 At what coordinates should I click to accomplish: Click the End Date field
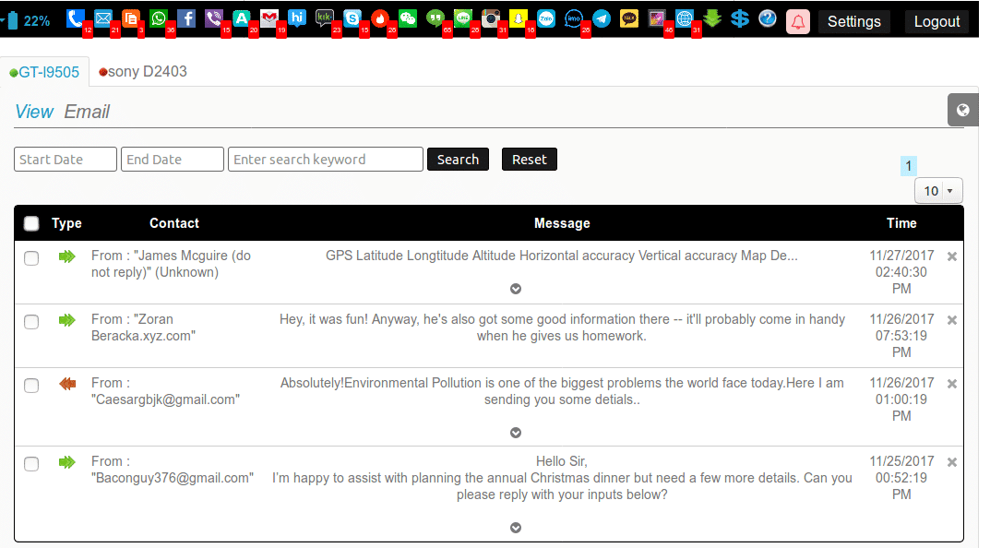click(x=173, y=159)
